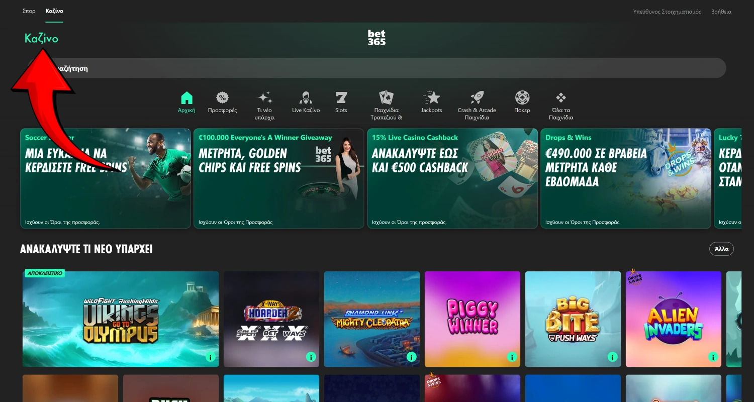The image size is (754, 402).
Task: Open the Live Καζίνο dealer icon
Action: pyautogui.click(x=306, y=98)
